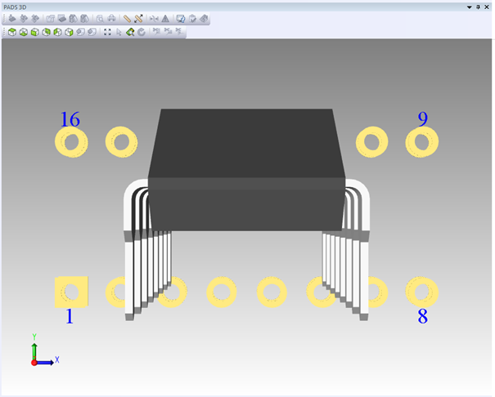
Task: Select the top view green cube icon
Action: pyautogui.click(x=12, y=32)
